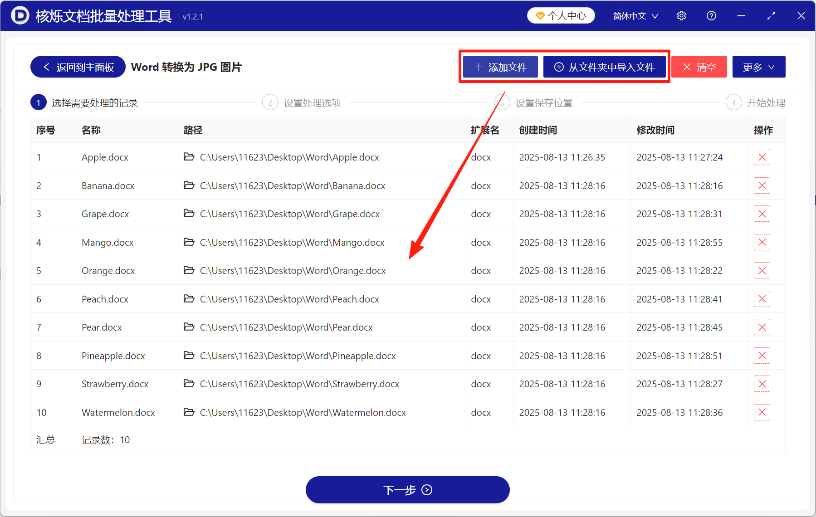Screen dimensions: 816x517
Task: Click the 添加文件 button to add files
Action: (x=499, y=67)
